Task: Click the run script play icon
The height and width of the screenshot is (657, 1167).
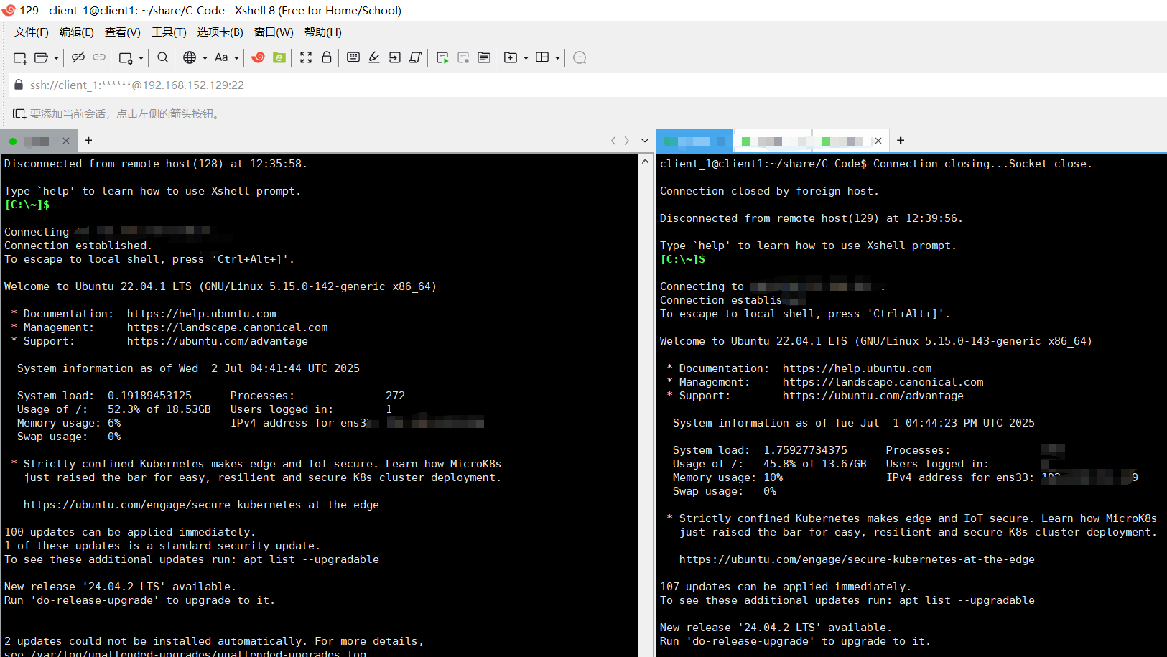Action: pos(442,57)
